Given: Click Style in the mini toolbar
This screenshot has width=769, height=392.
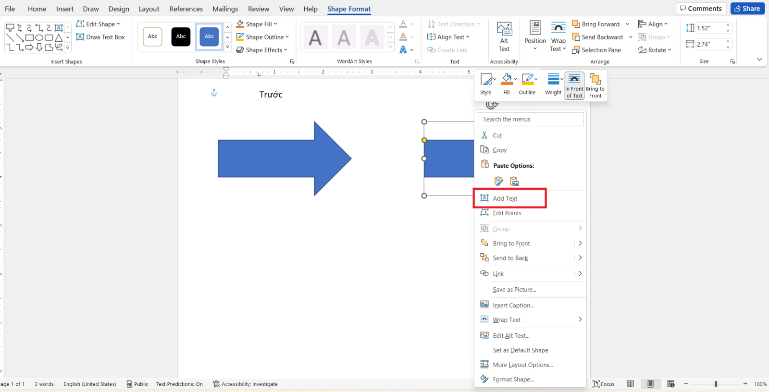Looking at the screenshot, I should click(x=486, y=84).
